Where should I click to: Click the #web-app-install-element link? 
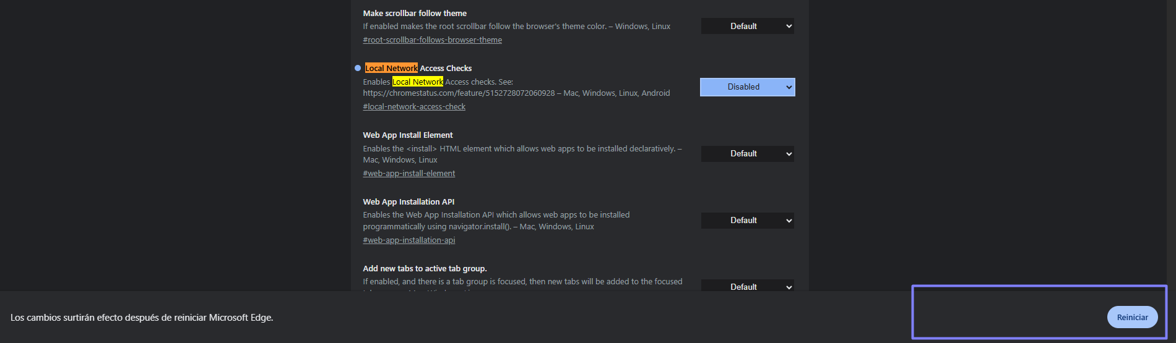pos(409,174)
